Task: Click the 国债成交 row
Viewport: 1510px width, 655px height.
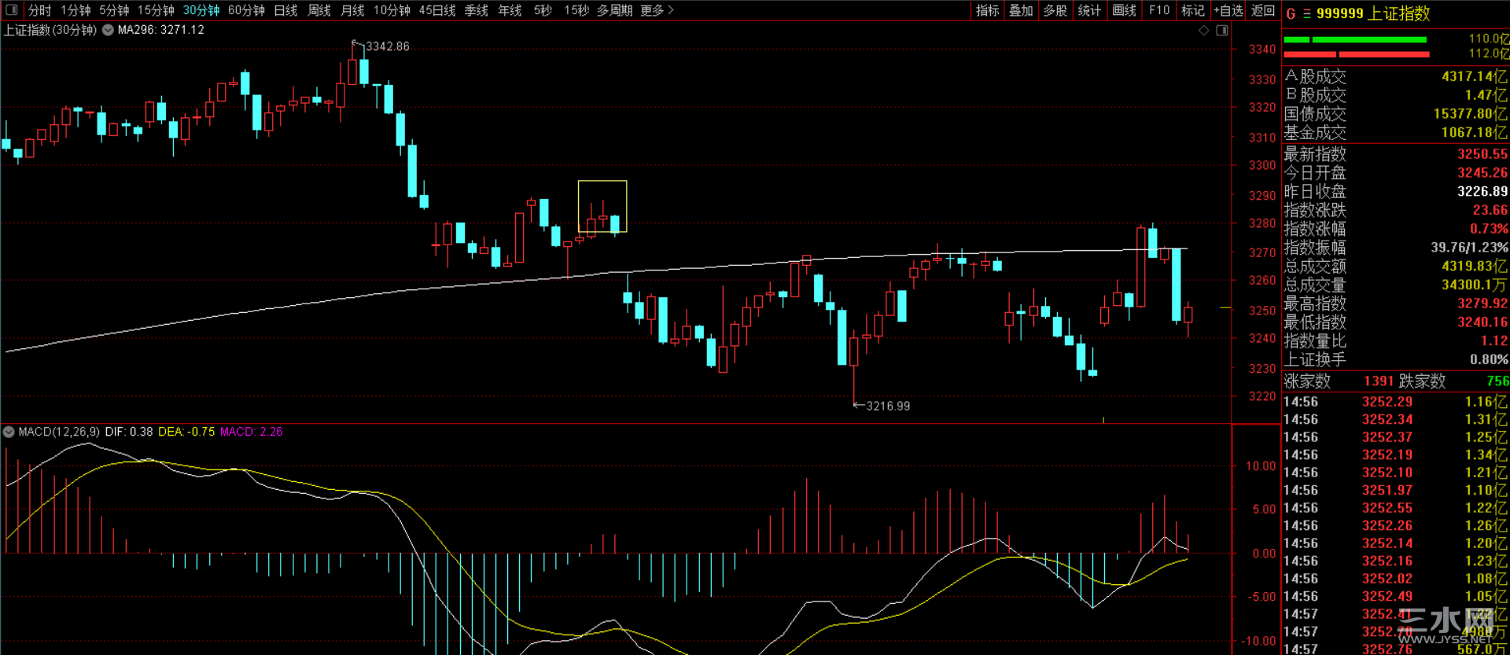Action: [1396, 114]
